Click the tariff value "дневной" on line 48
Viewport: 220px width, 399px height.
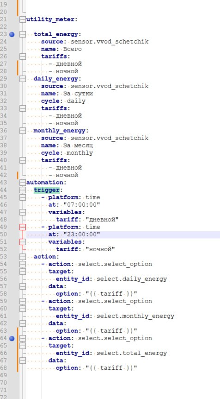click(102, 220)
